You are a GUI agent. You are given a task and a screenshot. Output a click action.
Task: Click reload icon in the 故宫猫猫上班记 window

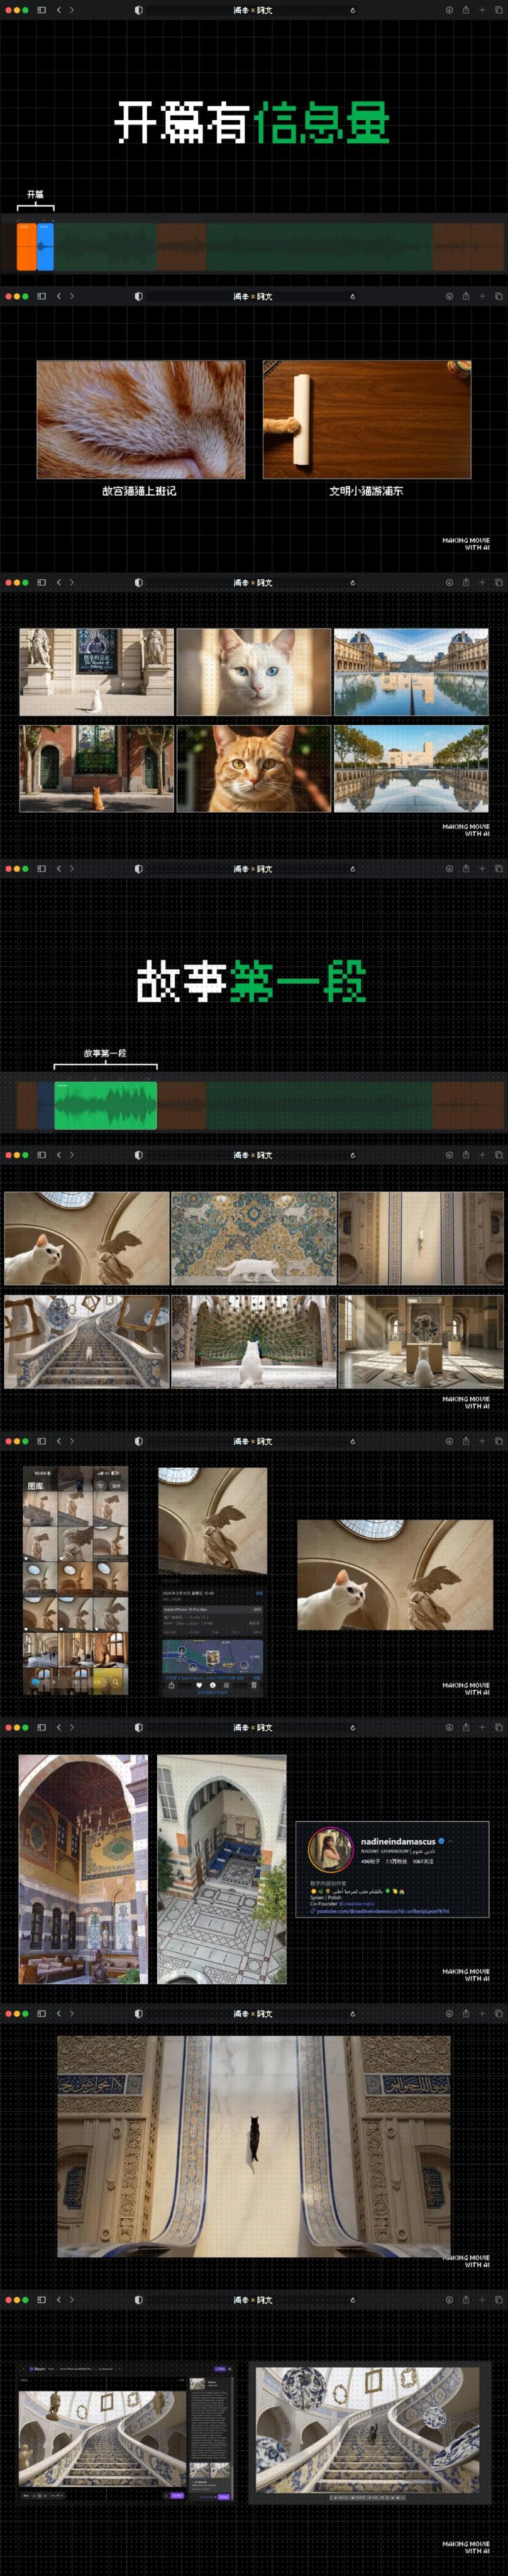coord(353,296)
